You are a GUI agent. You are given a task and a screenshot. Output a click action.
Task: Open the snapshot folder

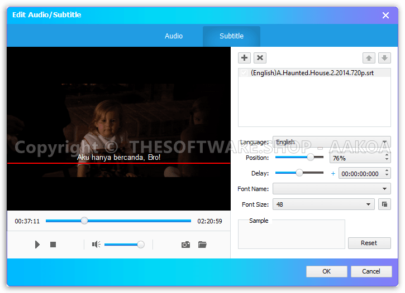click(x=202, y=245)
